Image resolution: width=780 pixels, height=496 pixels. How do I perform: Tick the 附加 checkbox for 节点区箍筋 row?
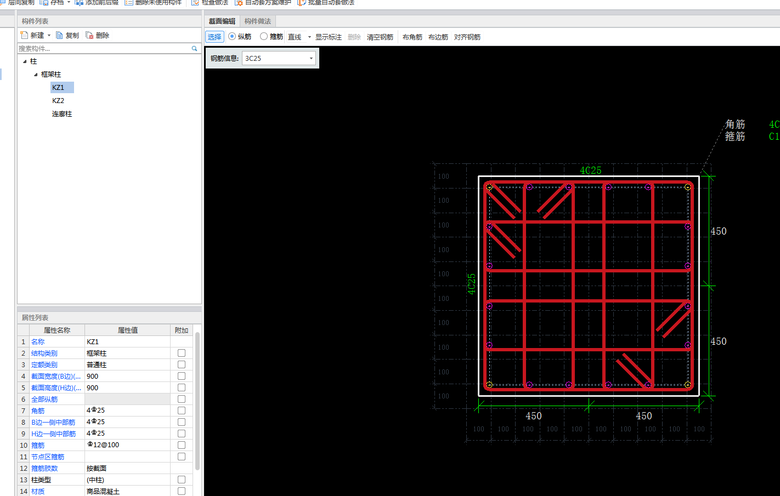point(182,457)
